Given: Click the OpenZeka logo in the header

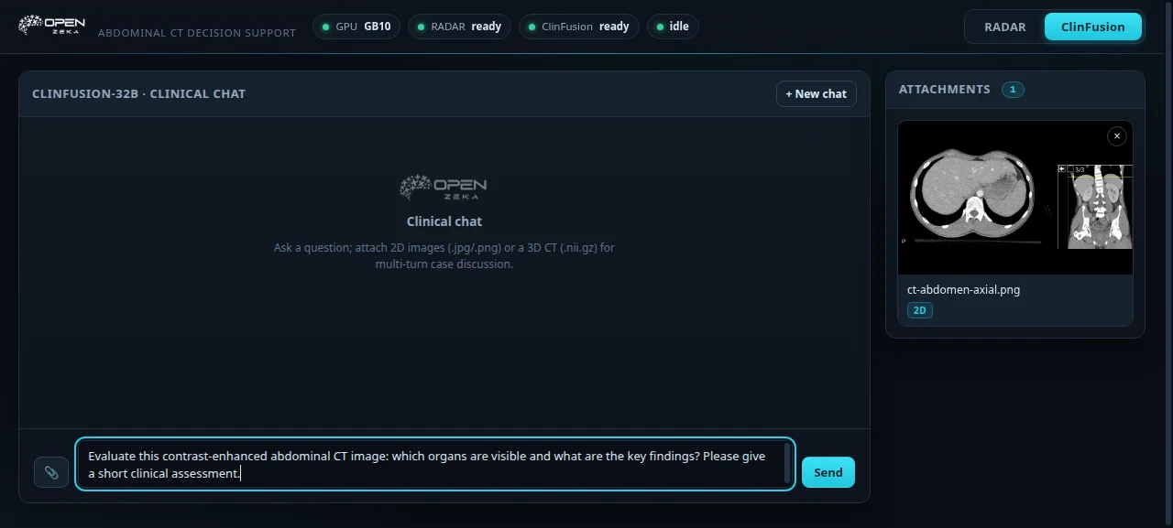Looking at the screenshot, I should tap(52, 25).
